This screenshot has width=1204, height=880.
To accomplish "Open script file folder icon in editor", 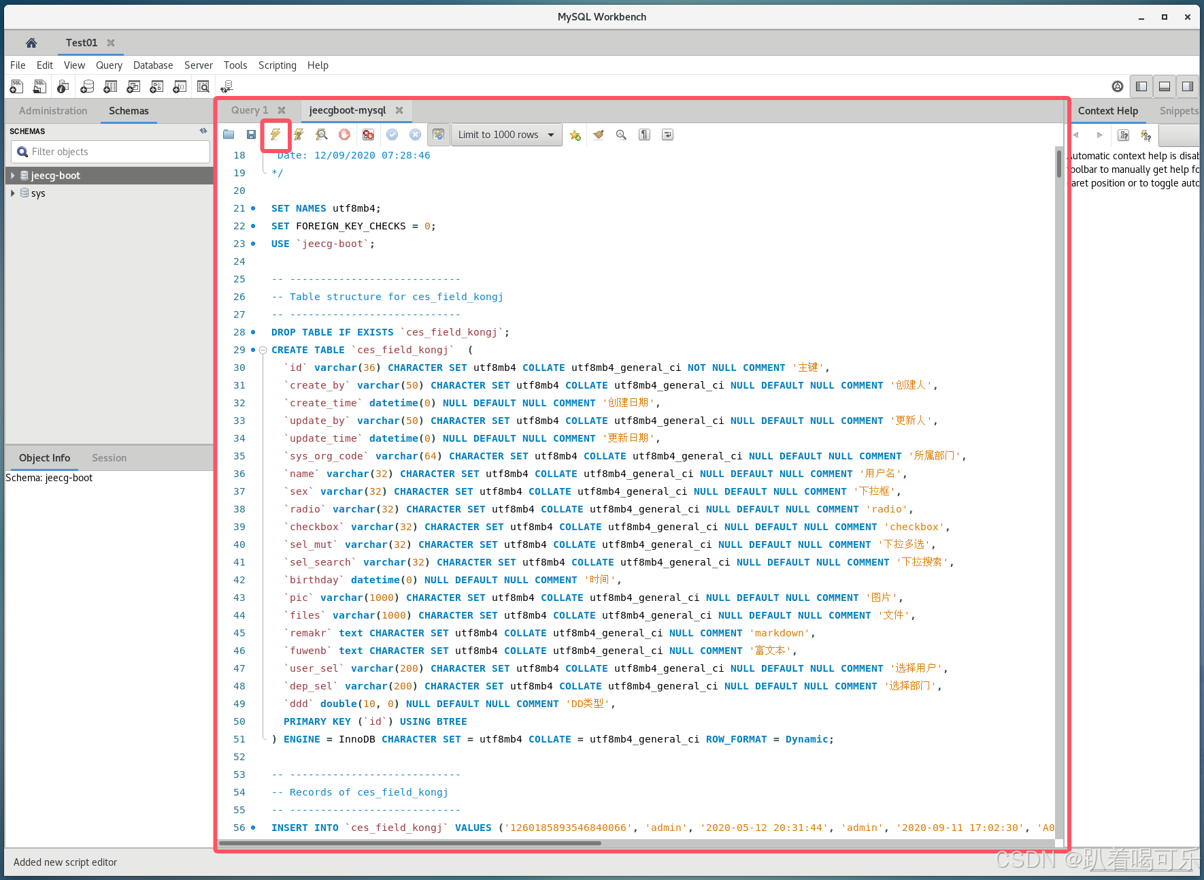I will pos(229,135).
